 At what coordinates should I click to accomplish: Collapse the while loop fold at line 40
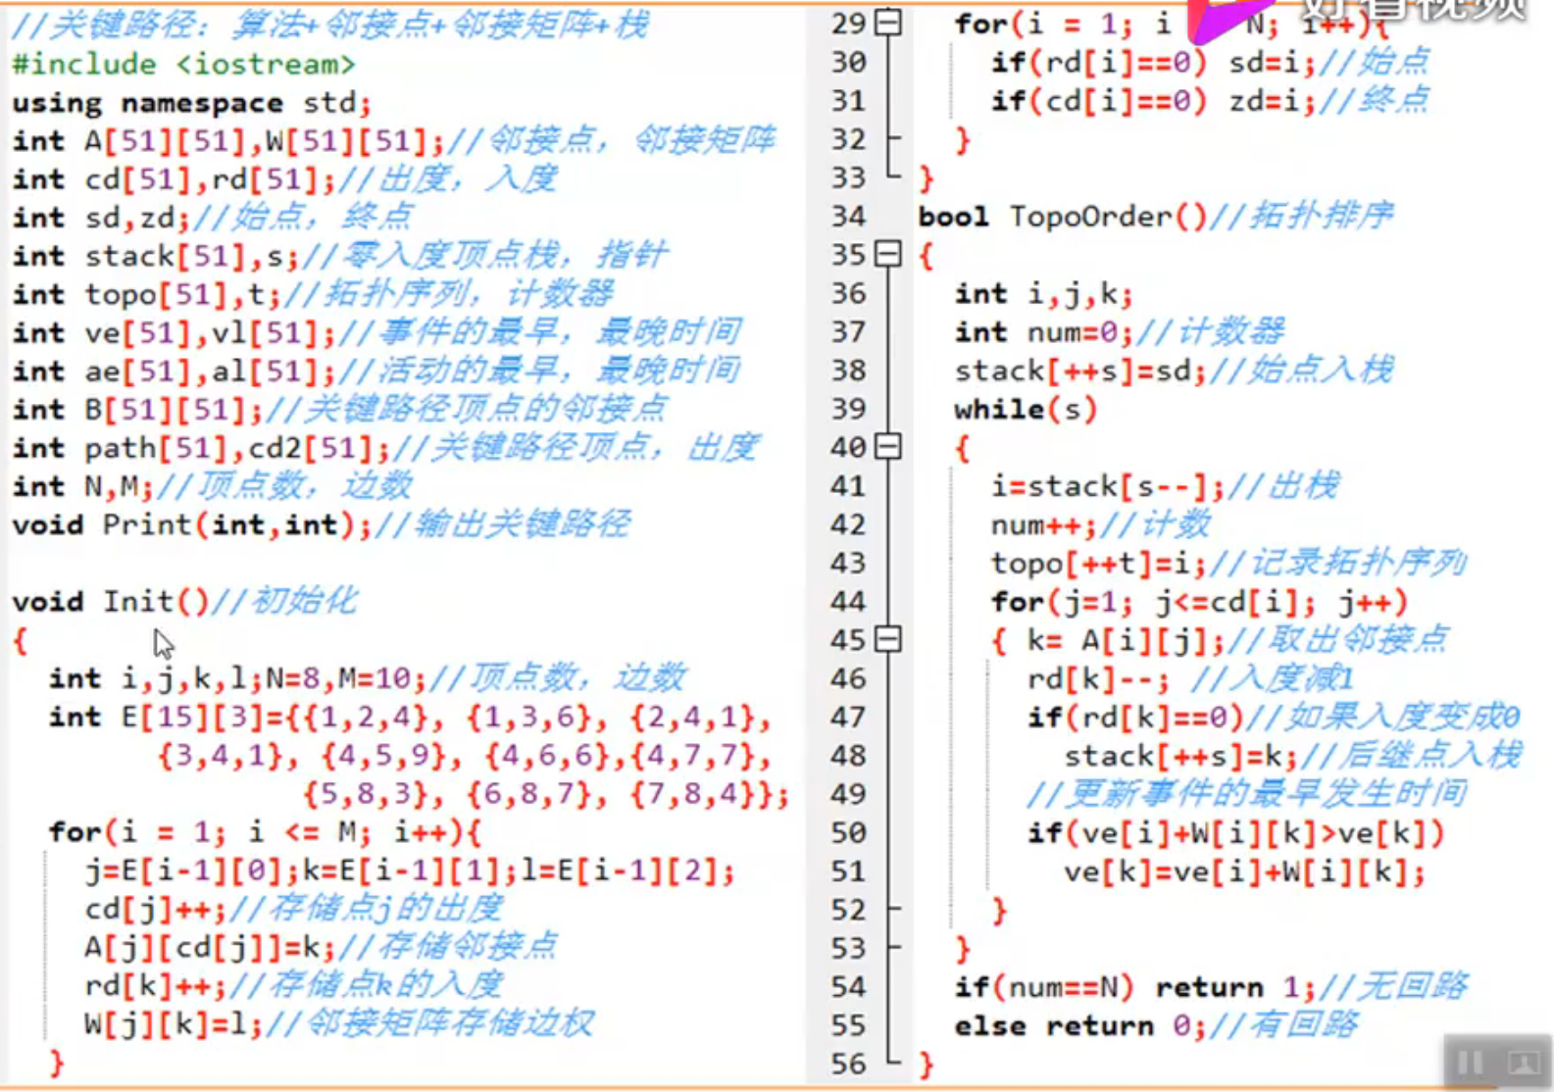pyautogui.click(x=888, y=448)
